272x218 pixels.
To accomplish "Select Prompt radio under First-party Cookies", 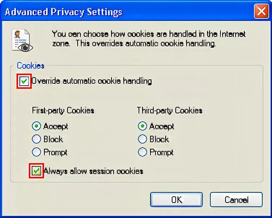I will coord(36,152).
